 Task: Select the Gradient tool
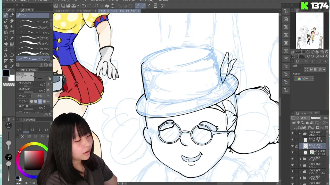click(12, 44)
